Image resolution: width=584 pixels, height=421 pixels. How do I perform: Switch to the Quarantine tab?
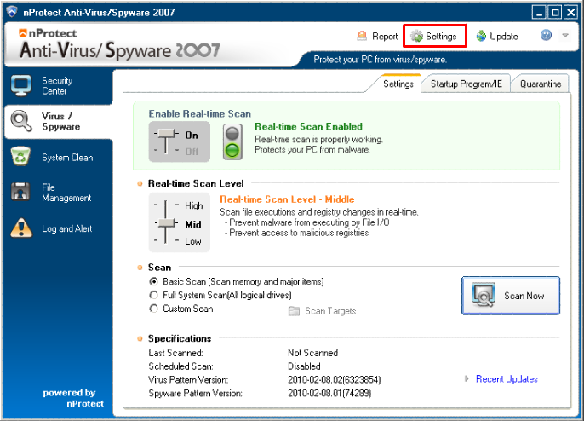click(541, 84)
